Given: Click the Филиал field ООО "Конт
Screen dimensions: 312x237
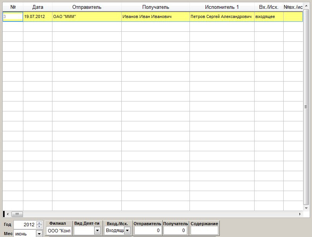Looking at the screenshot, I should coord(59,230).
